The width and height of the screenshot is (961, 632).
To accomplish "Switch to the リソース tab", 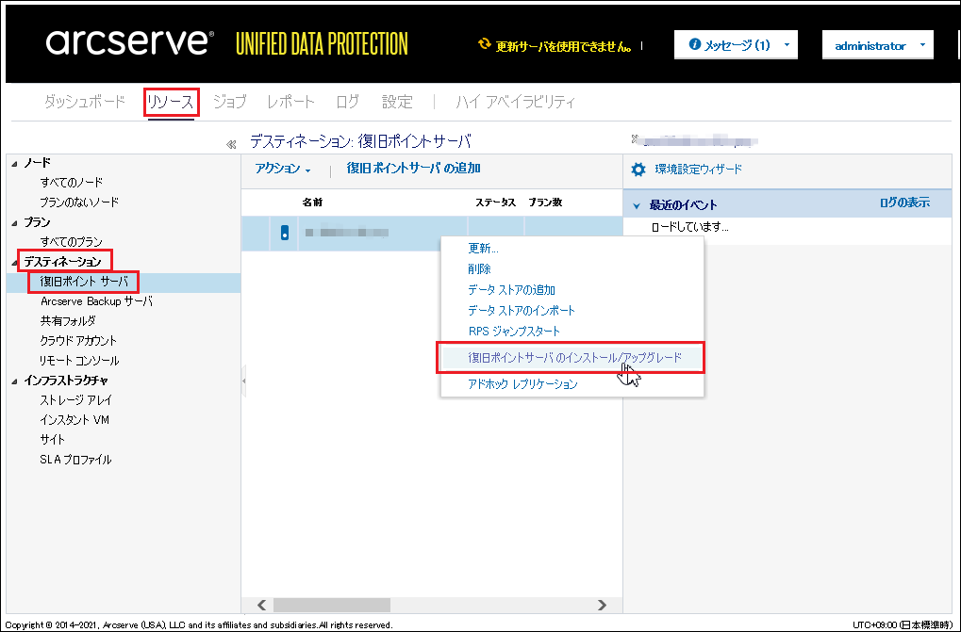I will [x=171, y=102].
